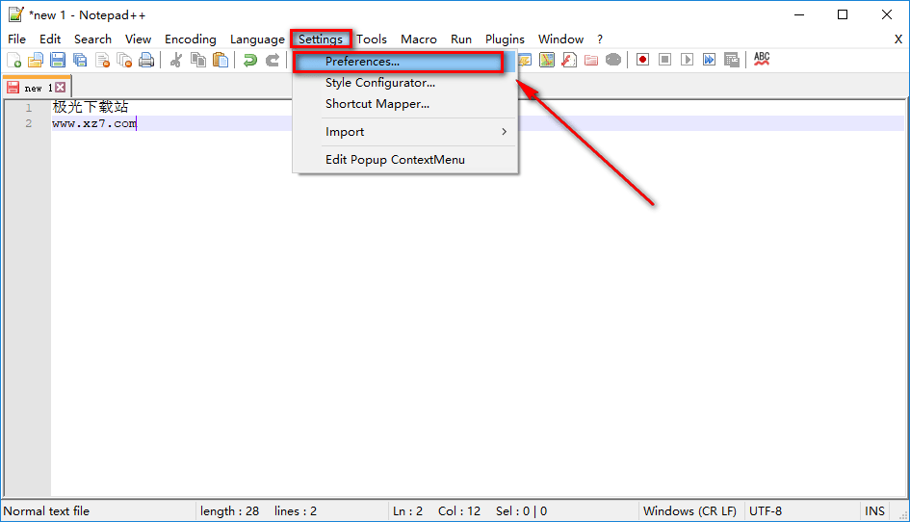Click 'lines : 2' in status bar

pos(296,511)
